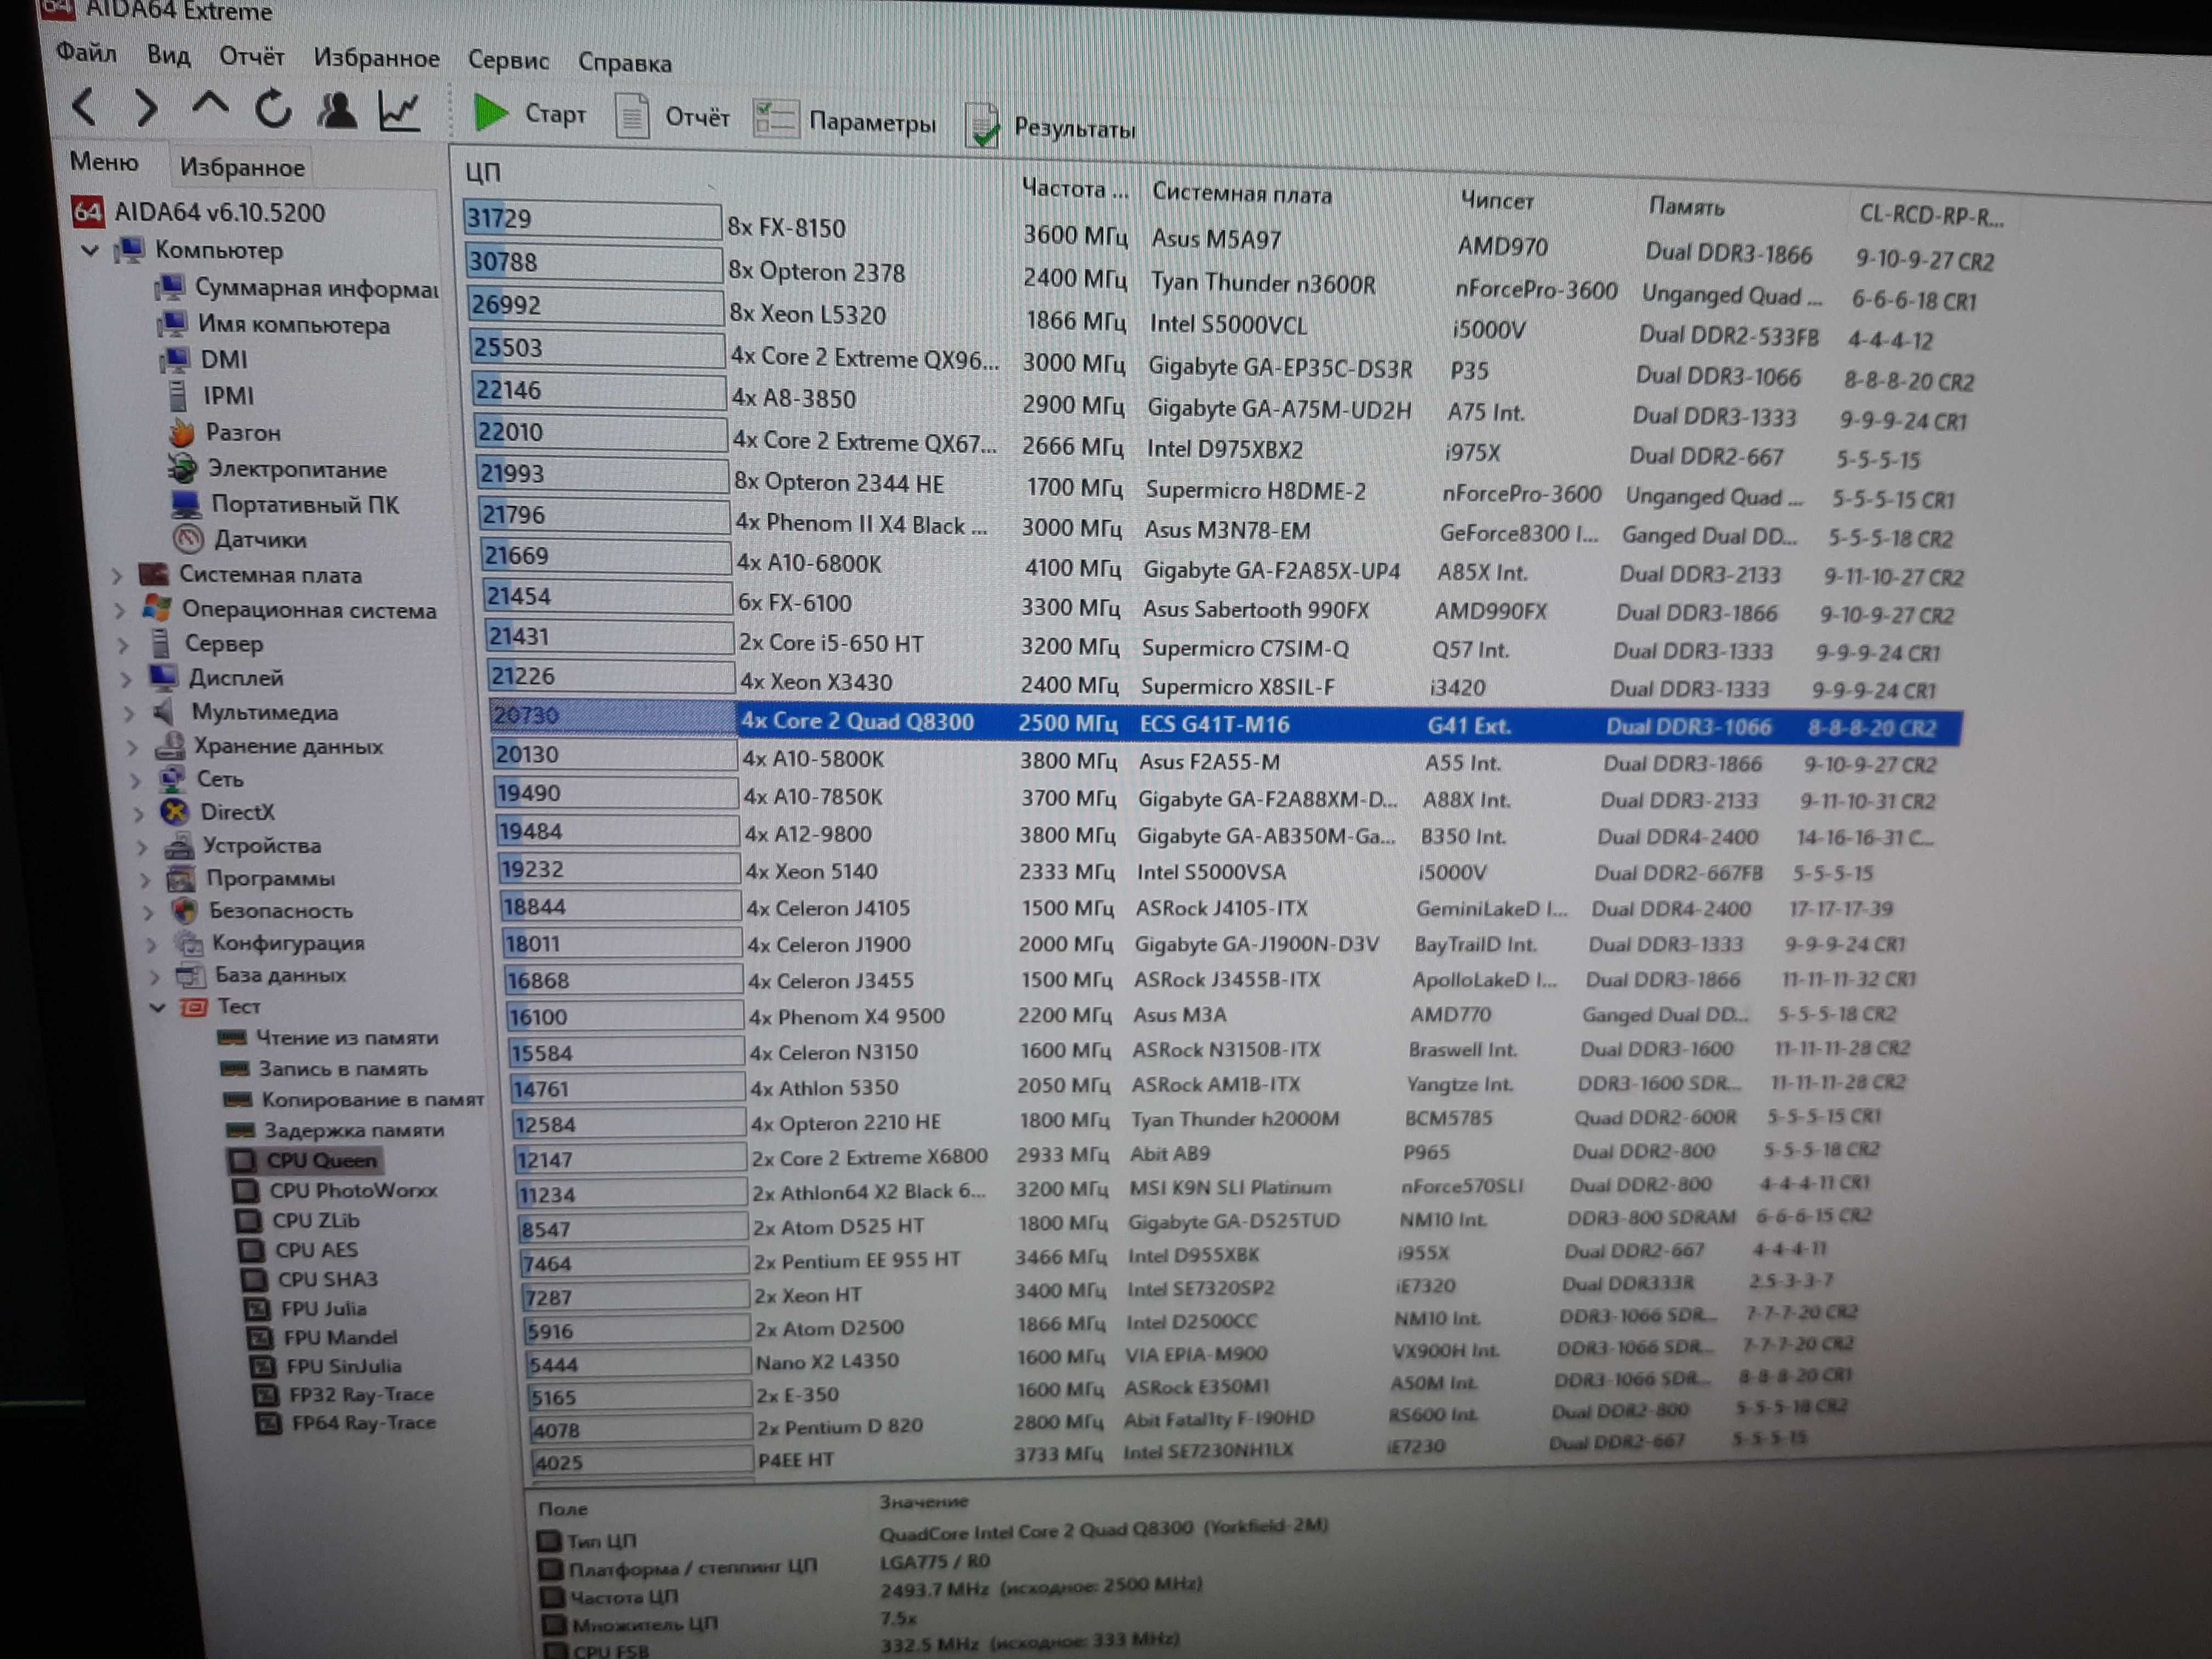Expand the Системная плата tree node

coord(117,576)
